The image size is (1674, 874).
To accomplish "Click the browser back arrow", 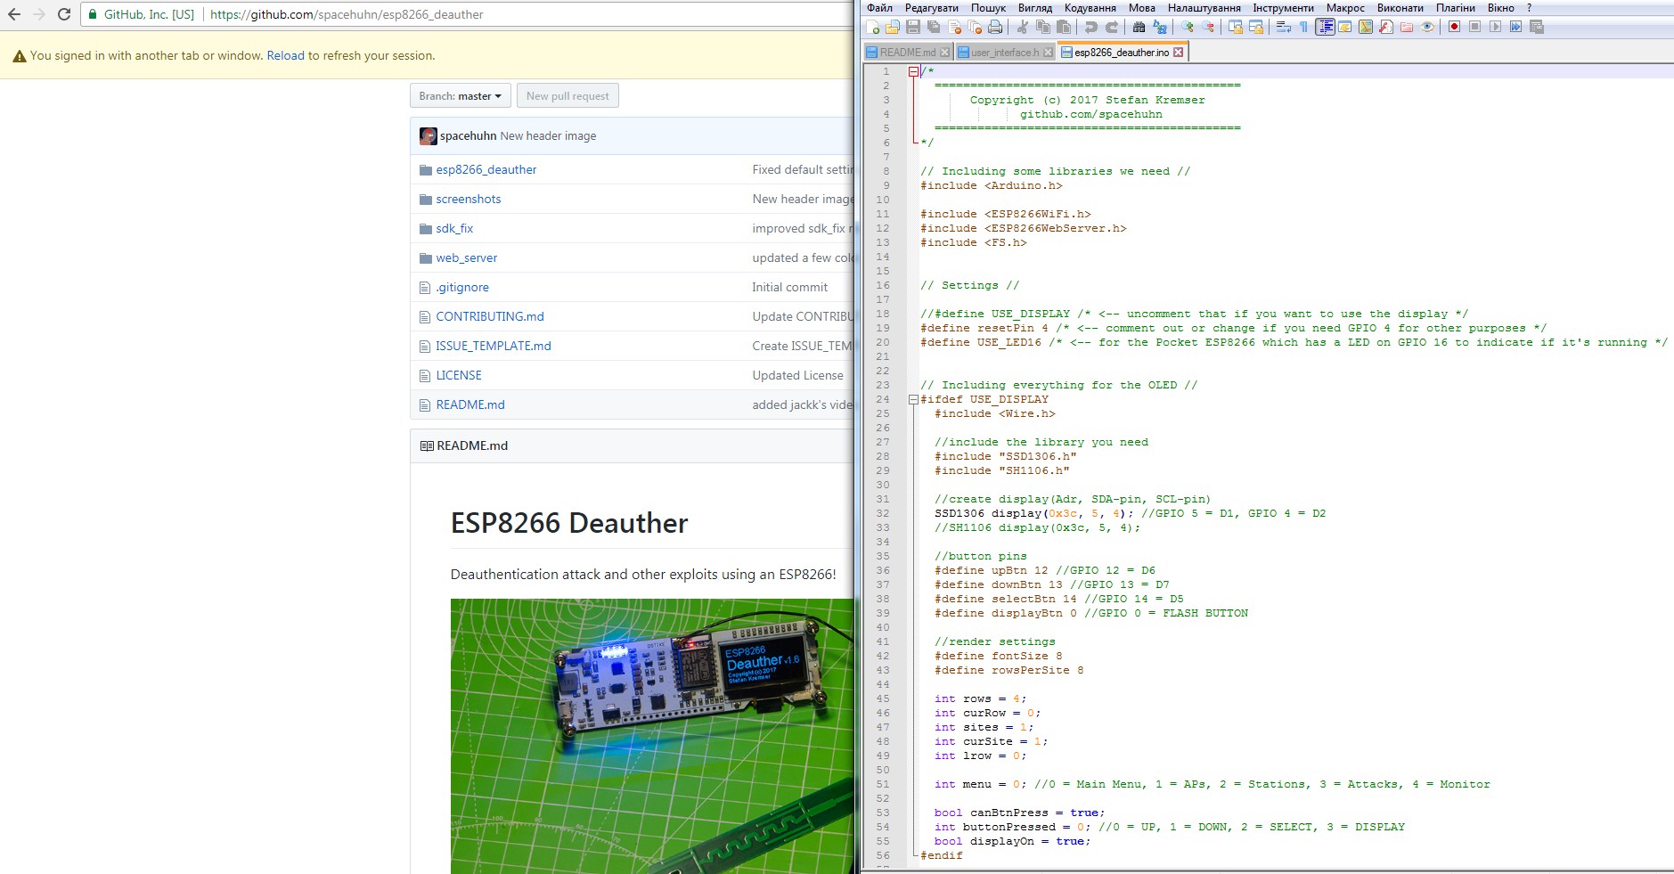I will tap(14, 14).
